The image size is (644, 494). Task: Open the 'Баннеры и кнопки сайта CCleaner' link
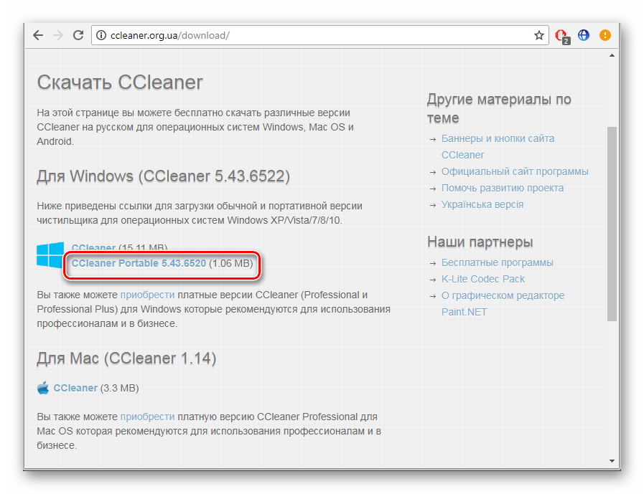coord(498,138)
